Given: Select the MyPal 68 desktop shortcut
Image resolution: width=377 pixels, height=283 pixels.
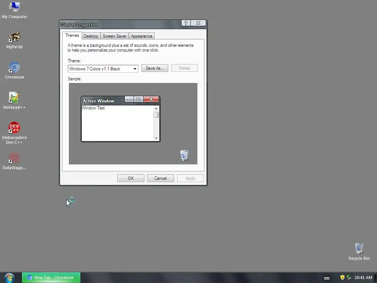Looking at the screenshot, I should [14, 41].
